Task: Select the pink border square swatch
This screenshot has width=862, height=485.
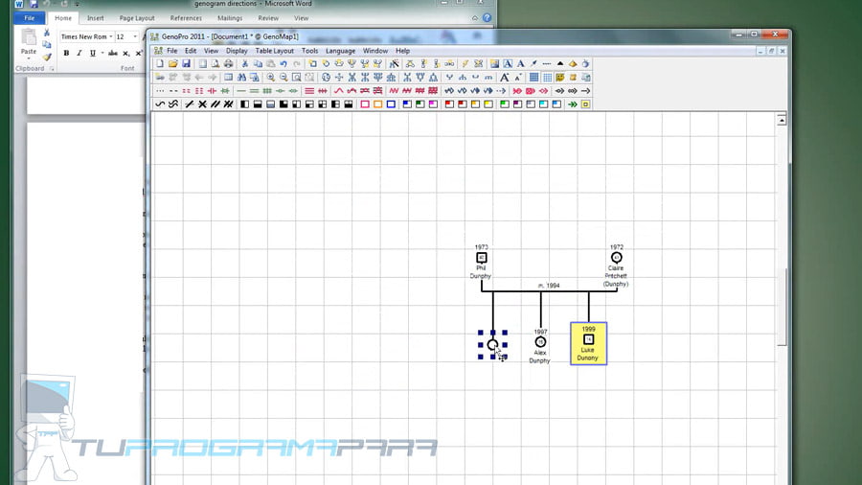Action: click(x=365, y=104)
